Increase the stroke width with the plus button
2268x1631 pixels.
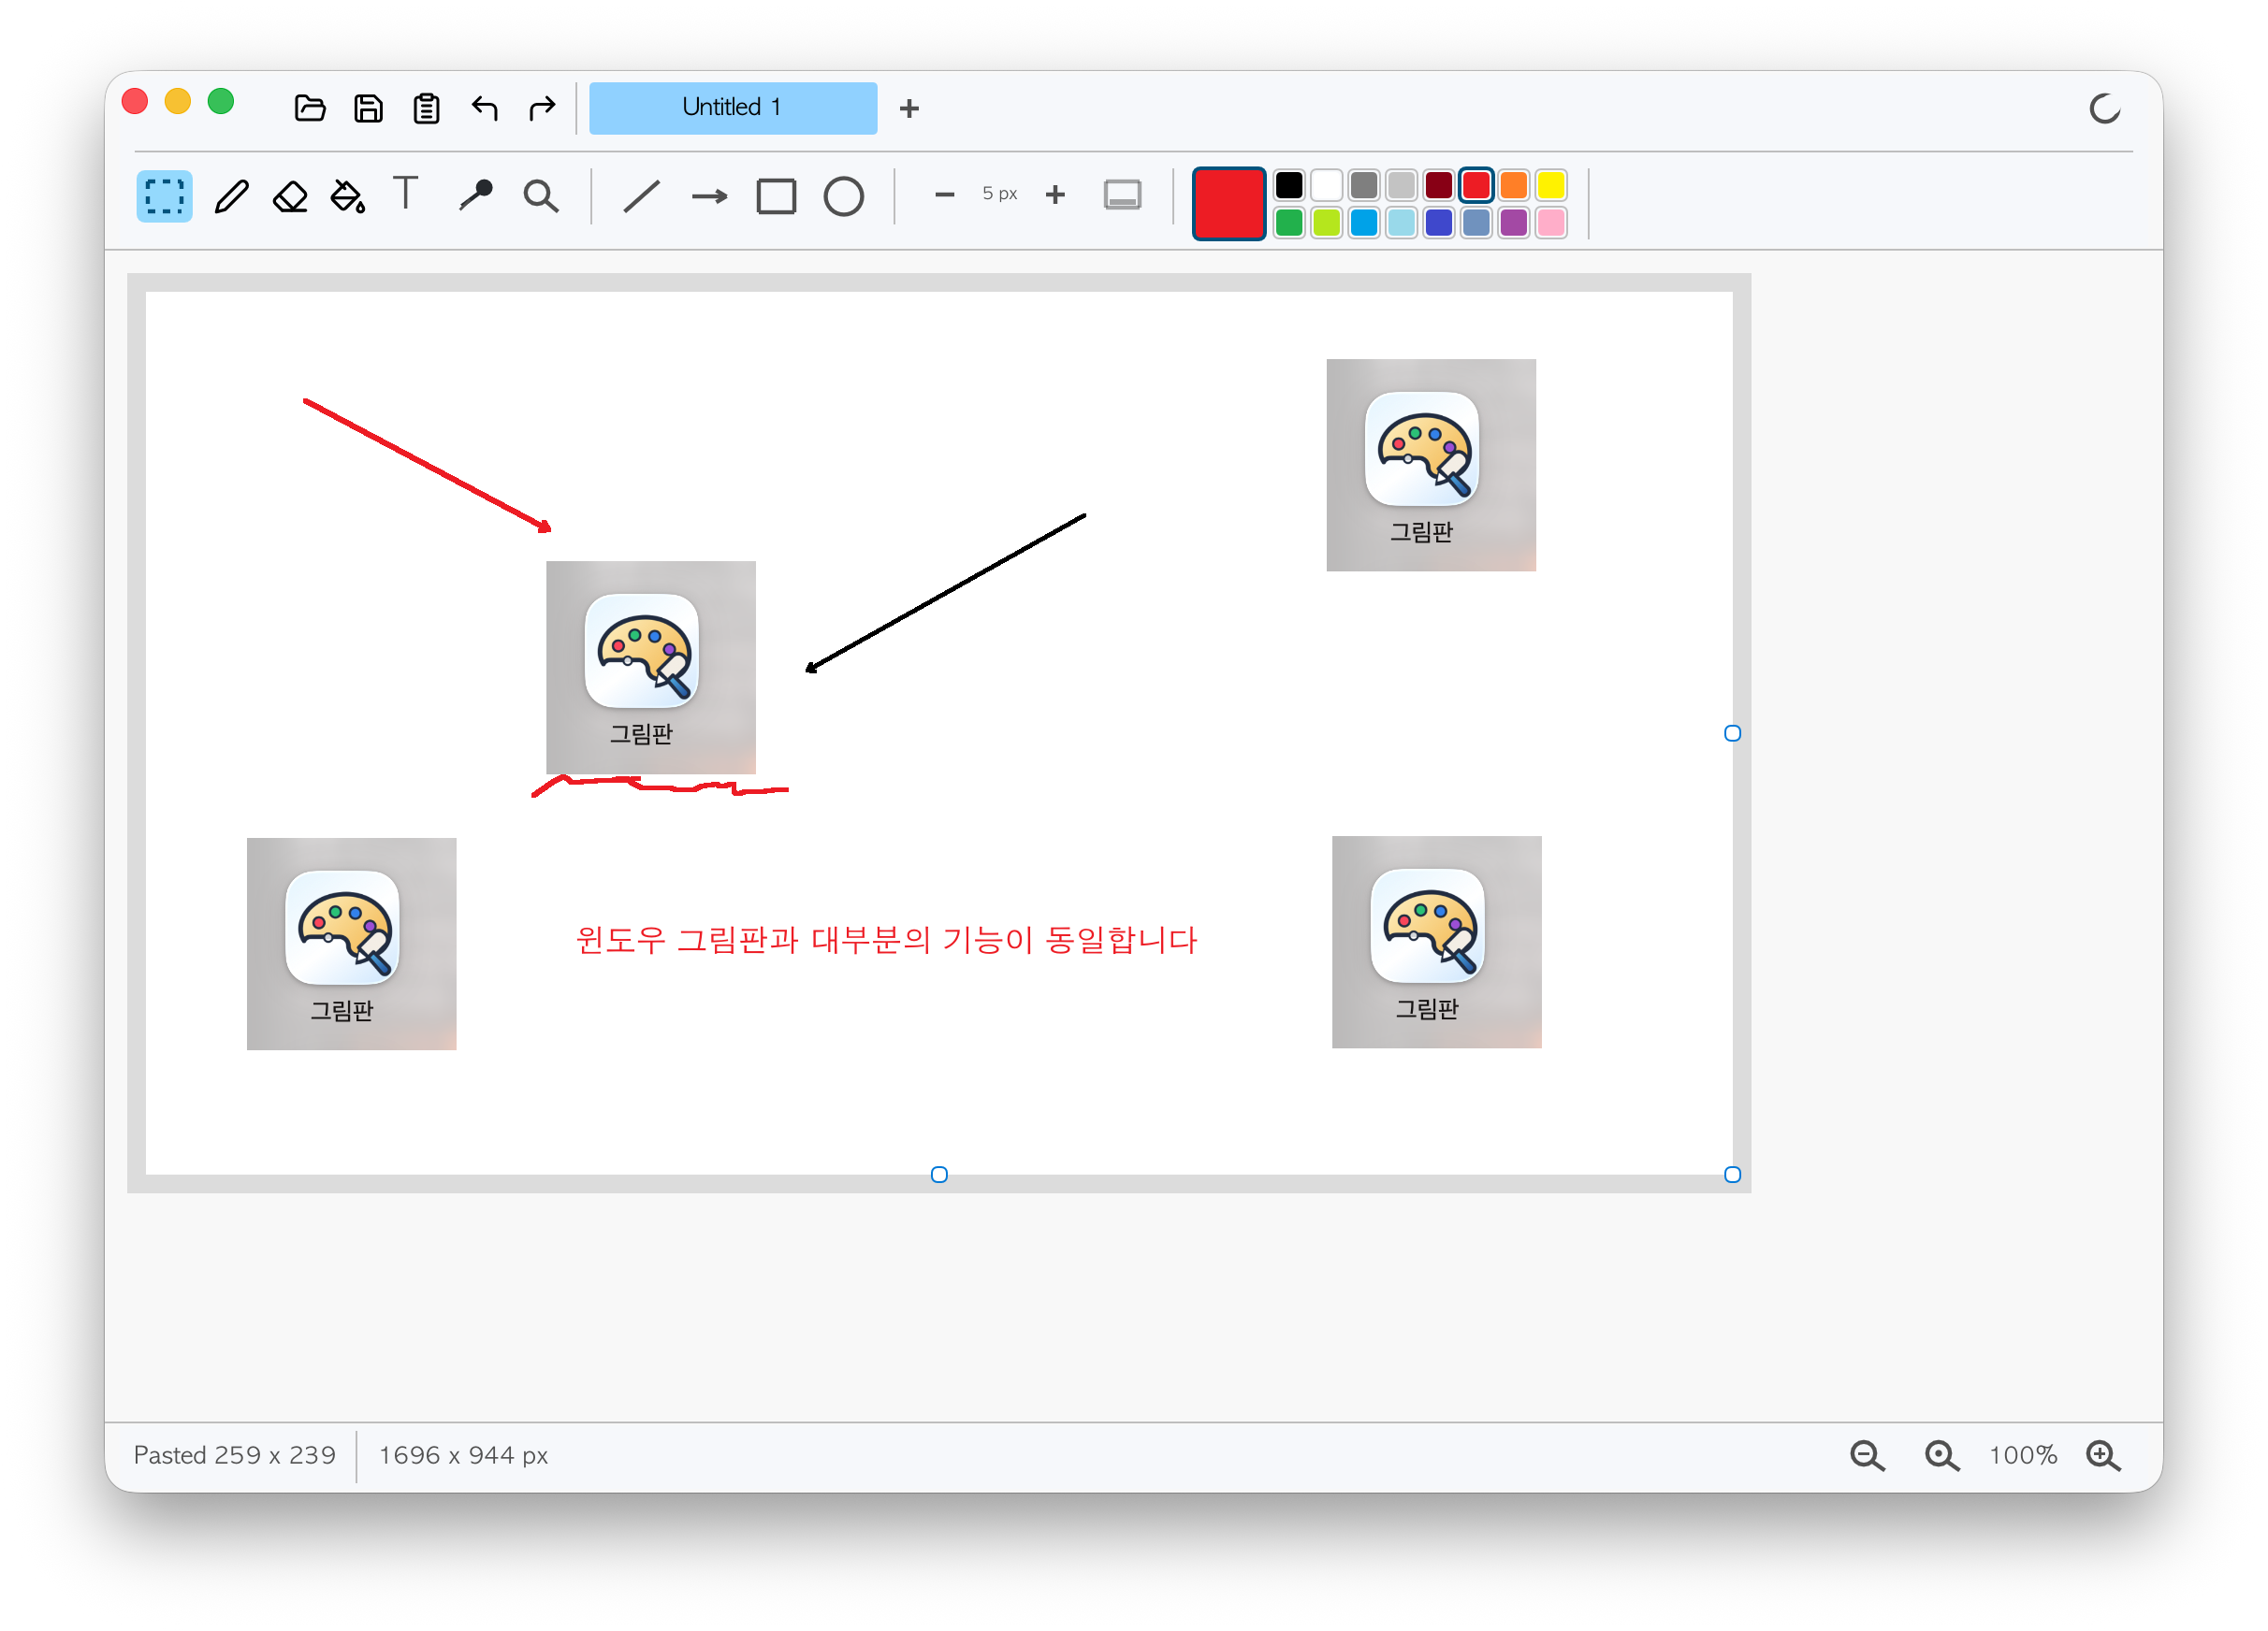[1054, 195]
